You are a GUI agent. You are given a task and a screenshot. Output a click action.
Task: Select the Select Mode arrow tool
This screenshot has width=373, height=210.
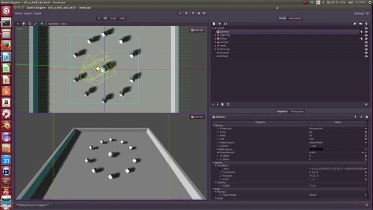click(x=17, y=24)
